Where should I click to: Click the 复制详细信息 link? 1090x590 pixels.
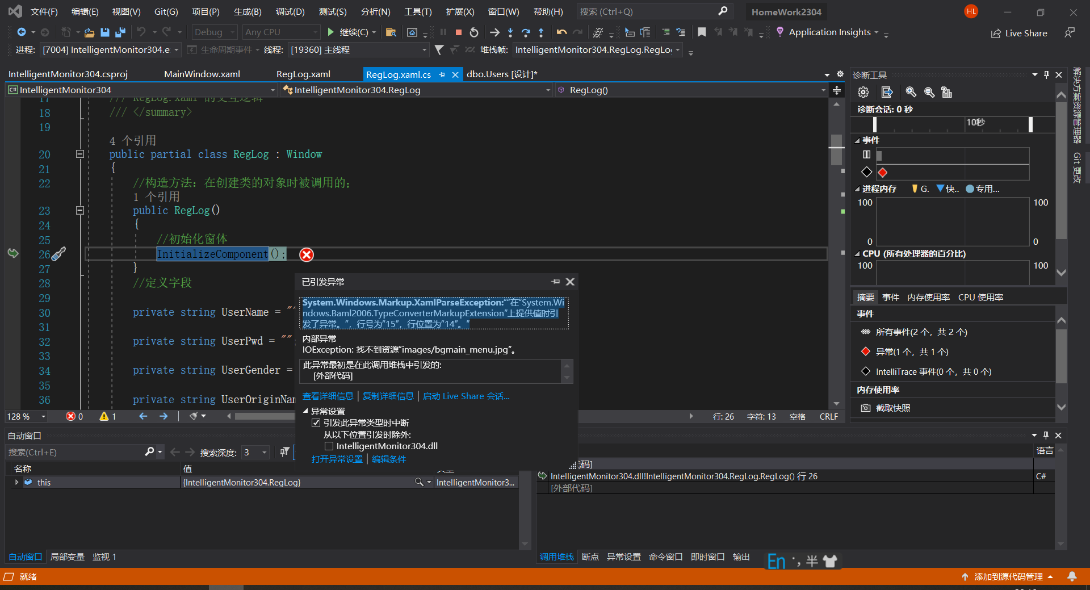click(x=388, y=396)
